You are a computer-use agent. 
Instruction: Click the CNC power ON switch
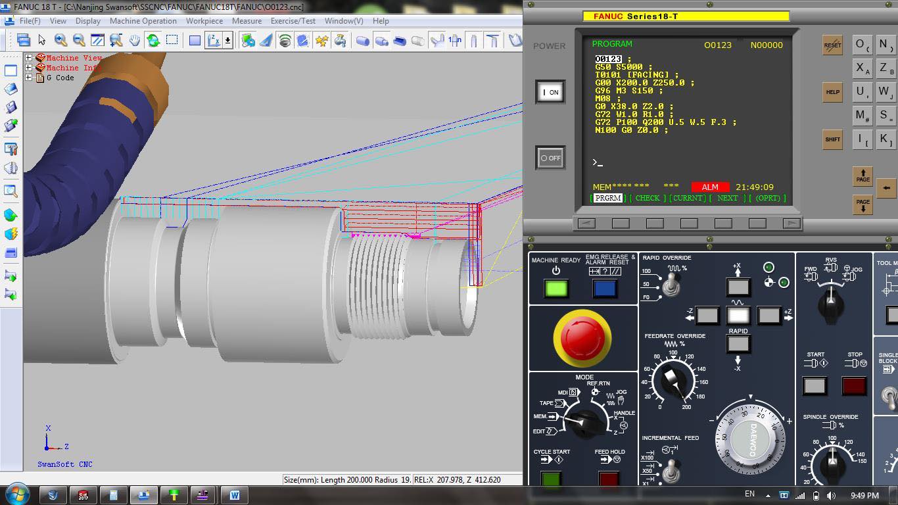tap(550, 92)
